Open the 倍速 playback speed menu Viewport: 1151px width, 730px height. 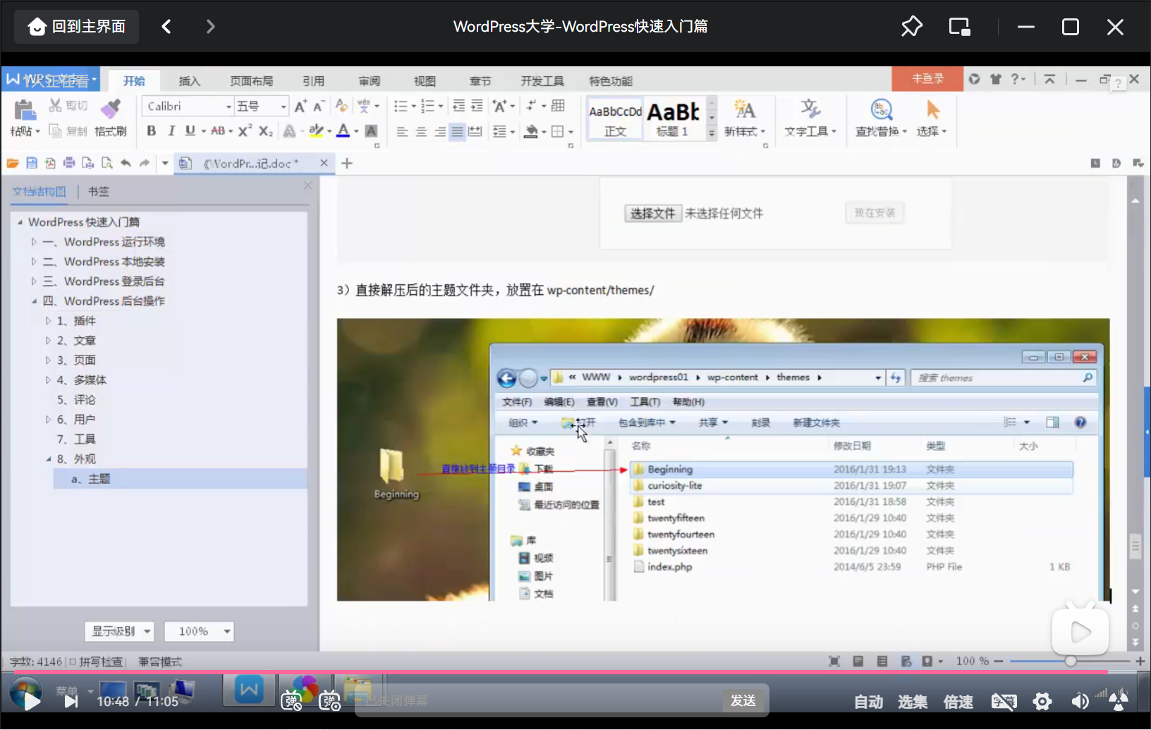(x=958, y=702)
